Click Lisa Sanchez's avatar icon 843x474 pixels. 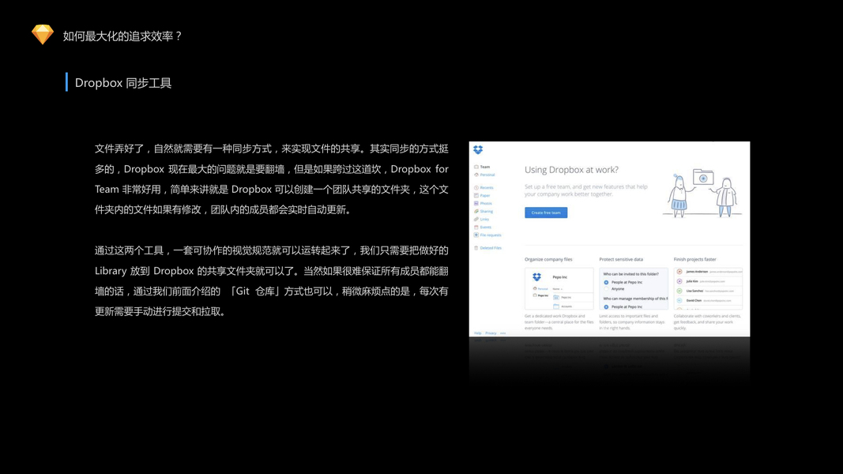[679, 292]
